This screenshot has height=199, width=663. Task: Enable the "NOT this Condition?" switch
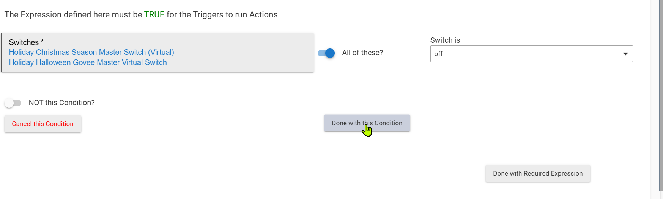tap(13, 103)
